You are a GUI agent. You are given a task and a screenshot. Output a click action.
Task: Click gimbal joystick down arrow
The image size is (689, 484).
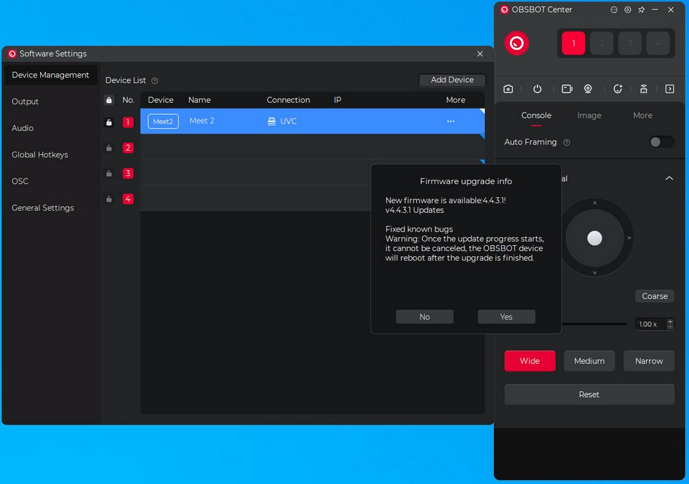[595, 273]
